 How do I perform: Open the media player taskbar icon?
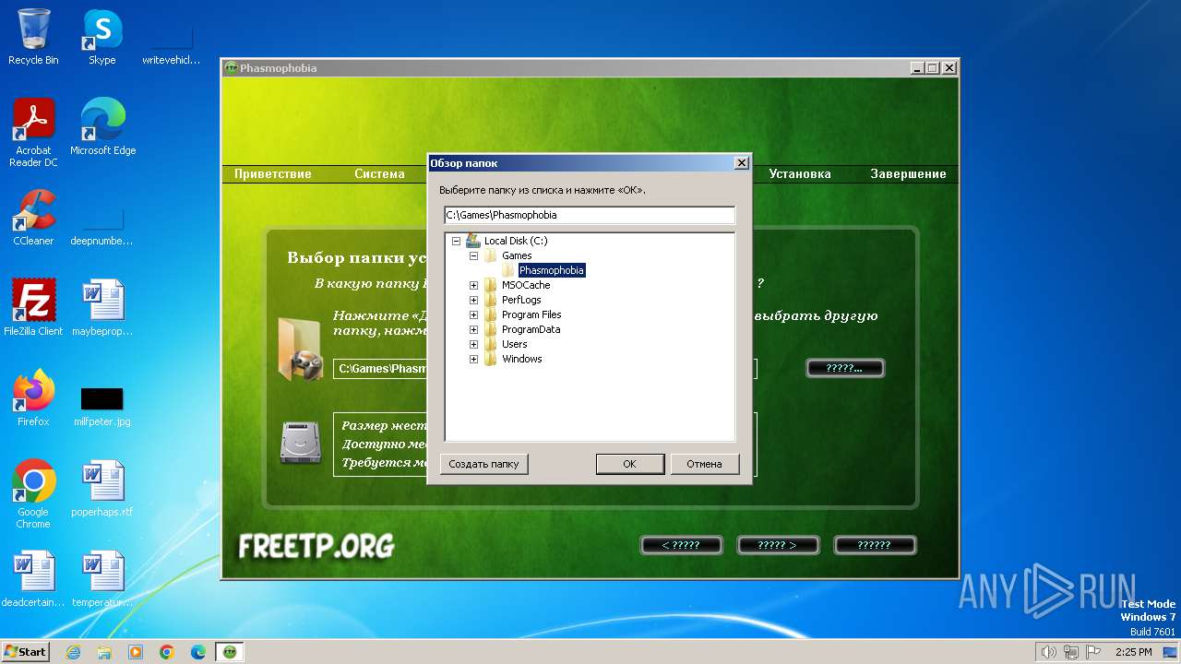coord(136,652)
